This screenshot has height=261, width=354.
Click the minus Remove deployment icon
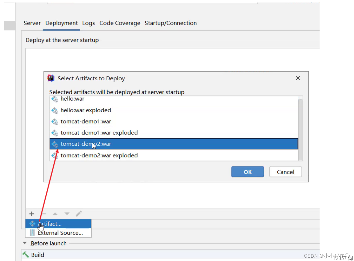click(x=43, y=214)
